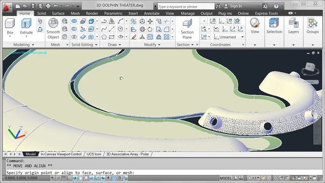The width and height of the screenshot is (325, 183).
Task: Click the Smooth Object mesh tool
Action: point(53,28)
